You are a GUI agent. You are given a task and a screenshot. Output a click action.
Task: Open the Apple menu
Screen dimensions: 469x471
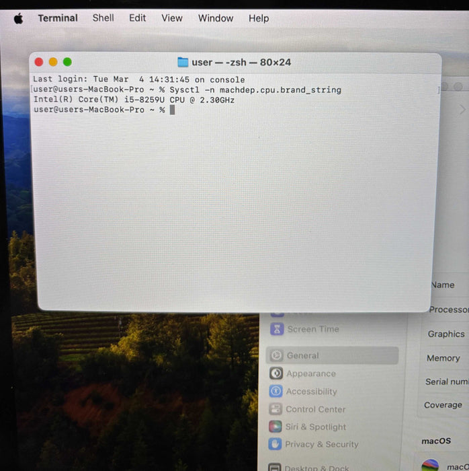pos(19,19)
